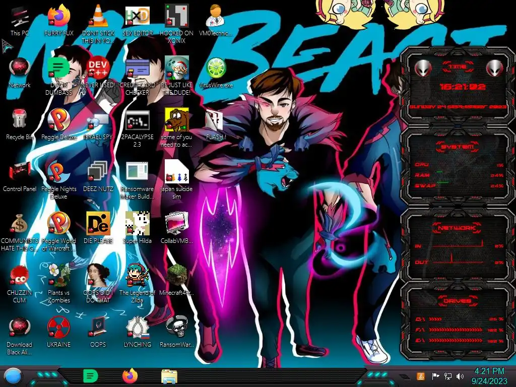
Task: Open the HxD SEX EDITOR shortcut
Action: pyautogui.click(x=137, y=21)
